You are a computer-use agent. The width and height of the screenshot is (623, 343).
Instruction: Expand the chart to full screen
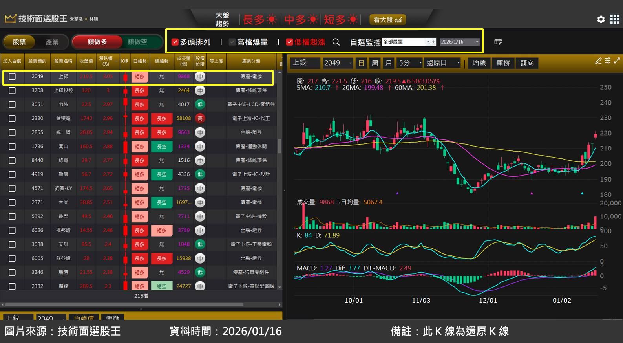[617, 61]
